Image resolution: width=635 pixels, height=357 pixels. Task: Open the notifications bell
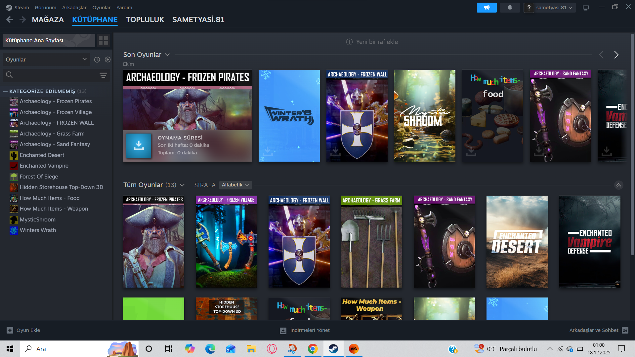(x=510, y=8)
